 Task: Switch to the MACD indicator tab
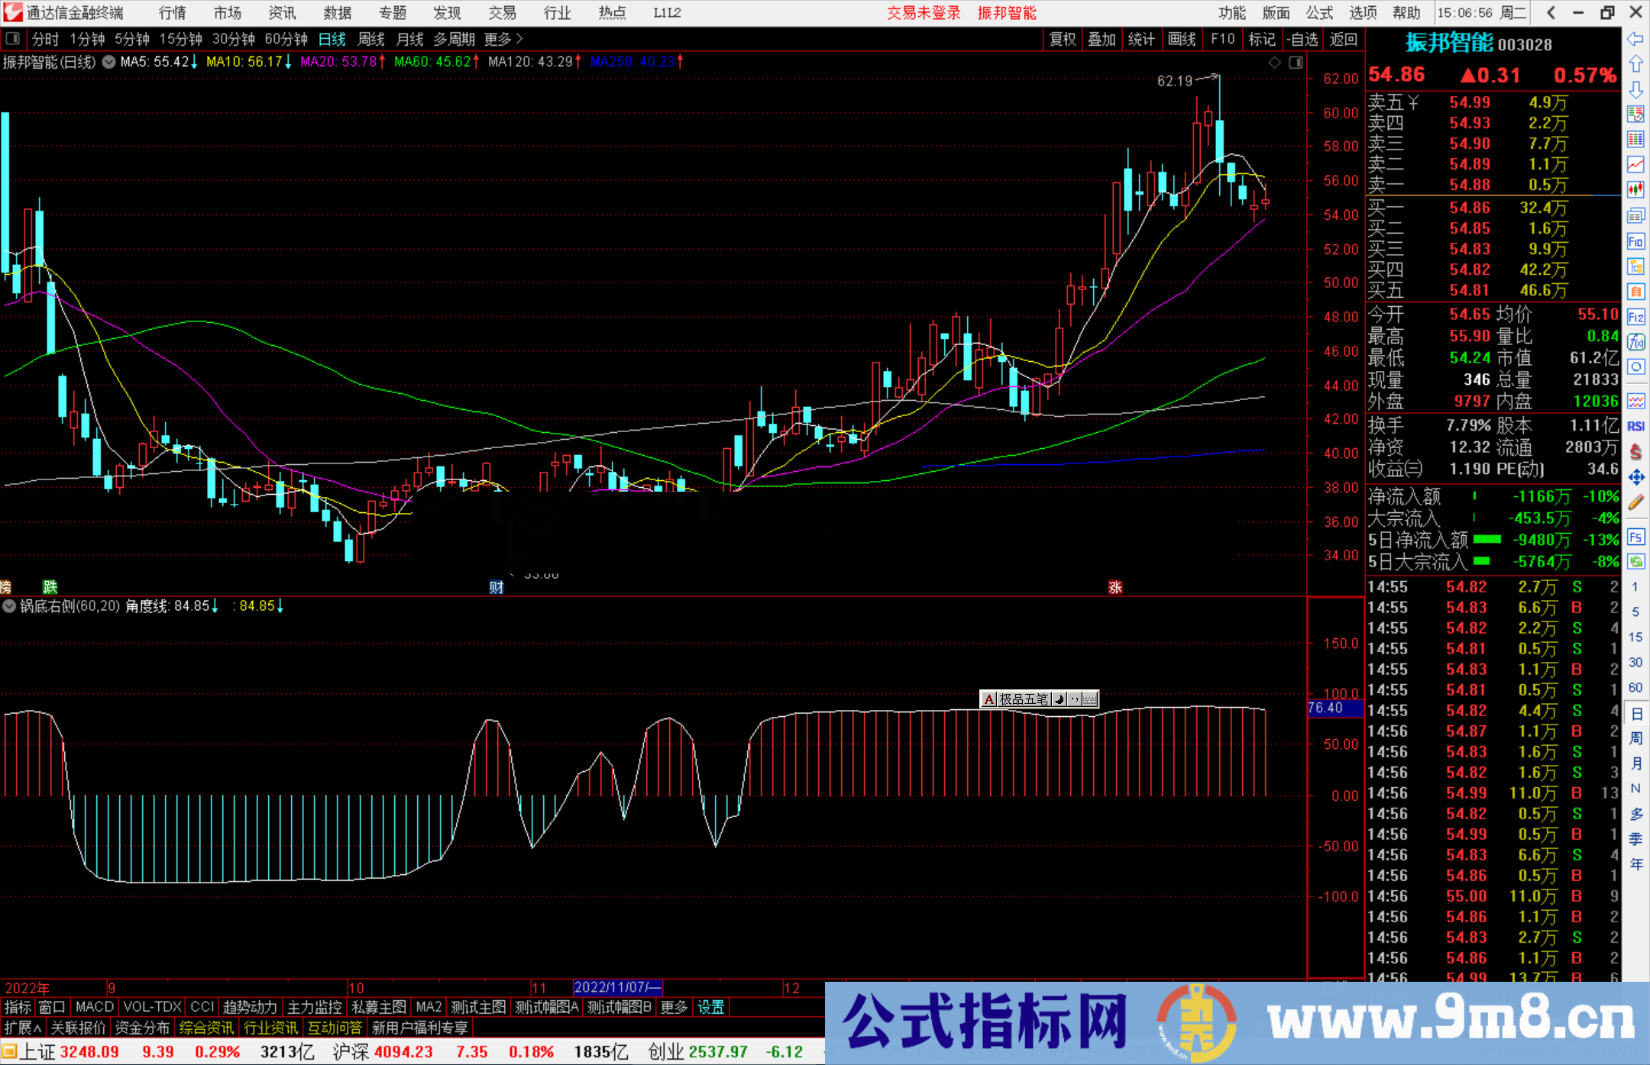pyautogui.click(x=93, y=1007)
